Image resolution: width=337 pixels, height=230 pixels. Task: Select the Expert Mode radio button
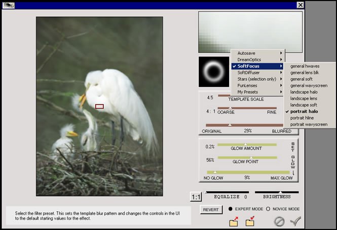coord(231,209)
